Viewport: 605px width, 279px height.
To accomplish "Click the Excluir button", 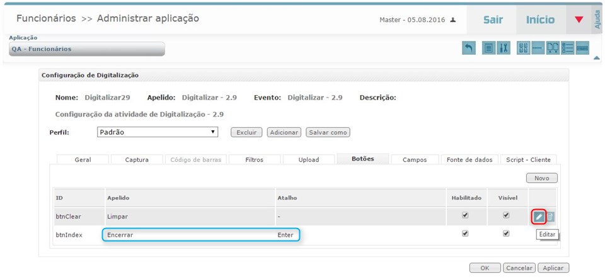I will point(246,132).
